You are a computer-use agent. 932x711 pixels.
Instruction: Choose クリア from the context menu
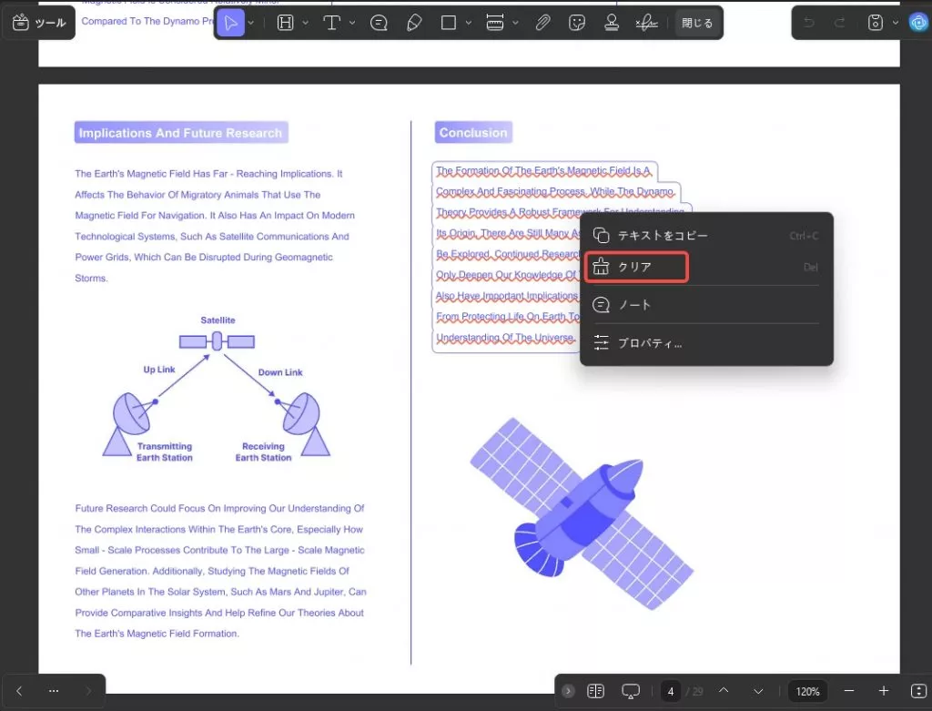point(706,267)
